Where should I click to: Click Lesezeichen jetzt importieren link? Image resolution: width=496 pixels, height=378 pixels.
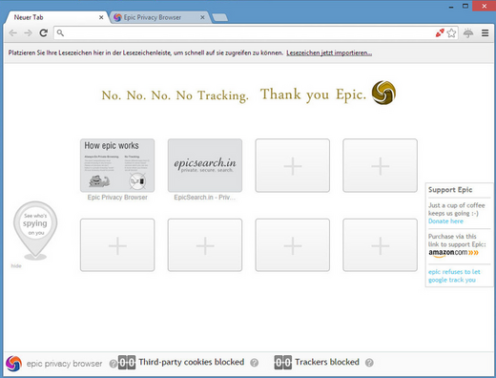coord(329,52)
